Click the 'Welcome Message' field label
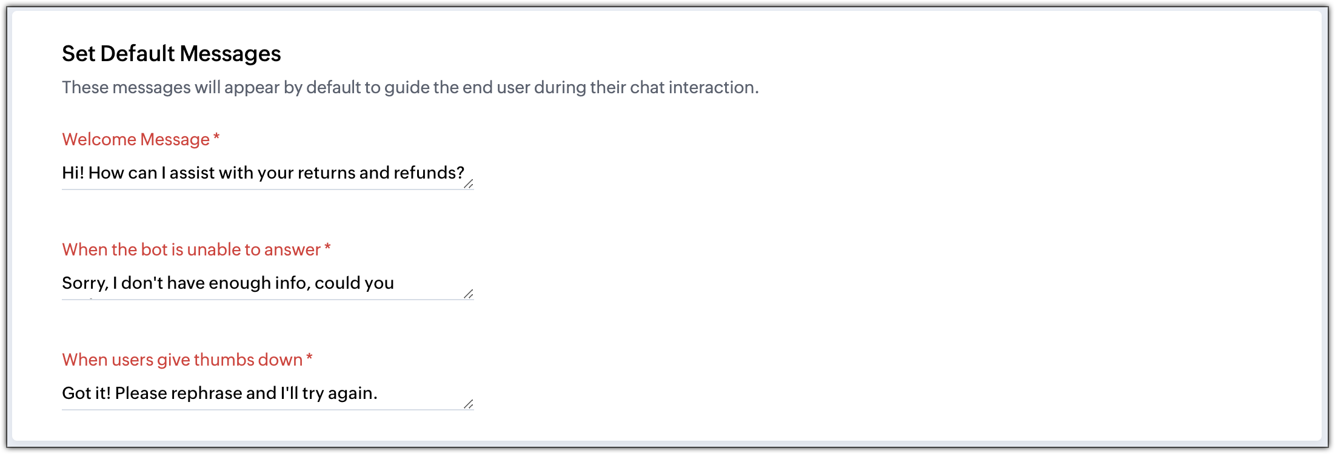 pyautogui.click(x=136, y=140)
